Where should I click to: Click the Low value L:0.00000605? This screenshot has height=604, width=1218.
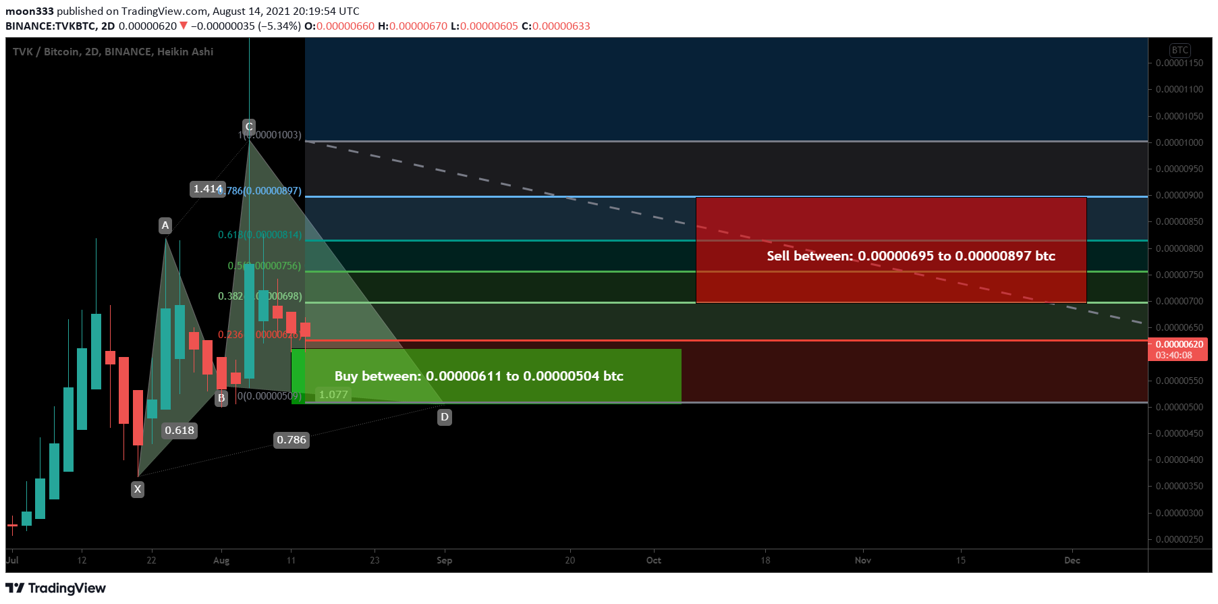coord(485,26)
